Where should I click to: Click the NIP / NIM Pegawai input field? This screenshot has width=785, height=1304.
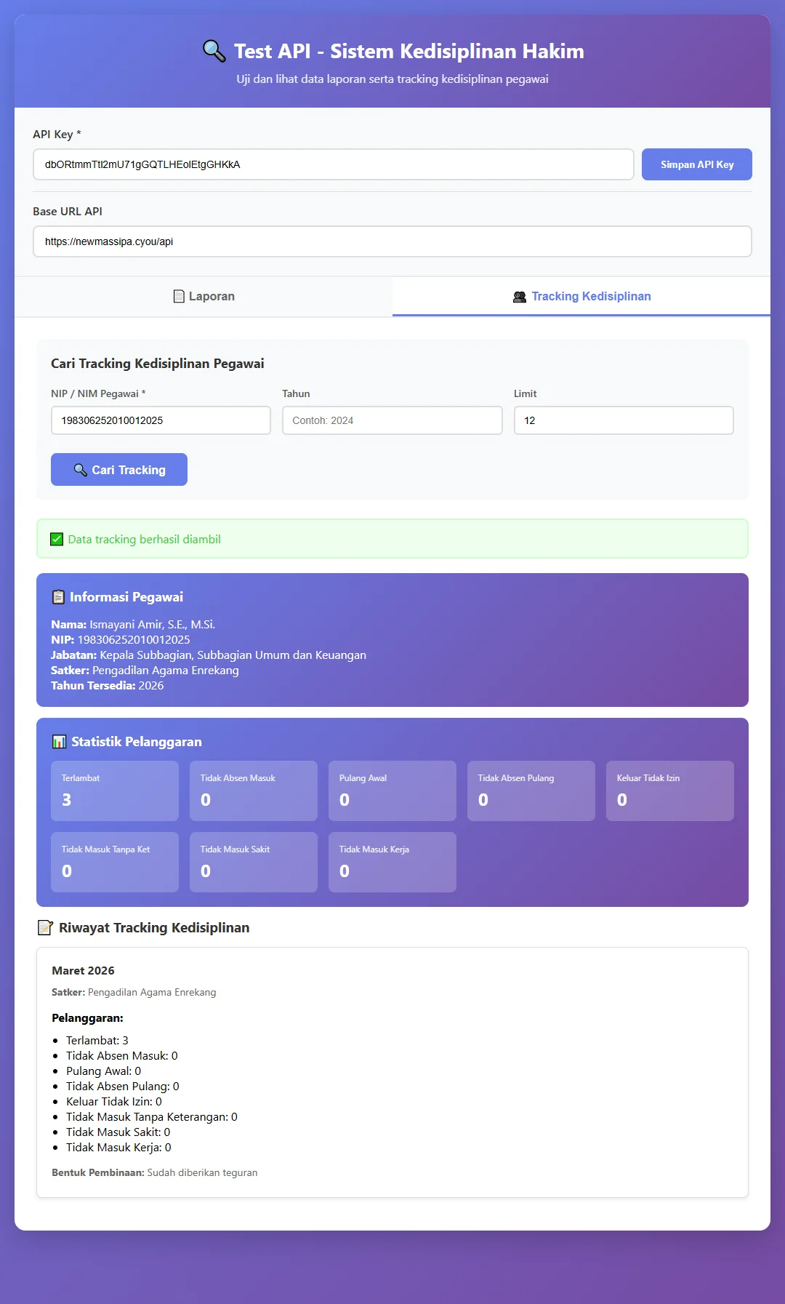(x=161, y=420)
